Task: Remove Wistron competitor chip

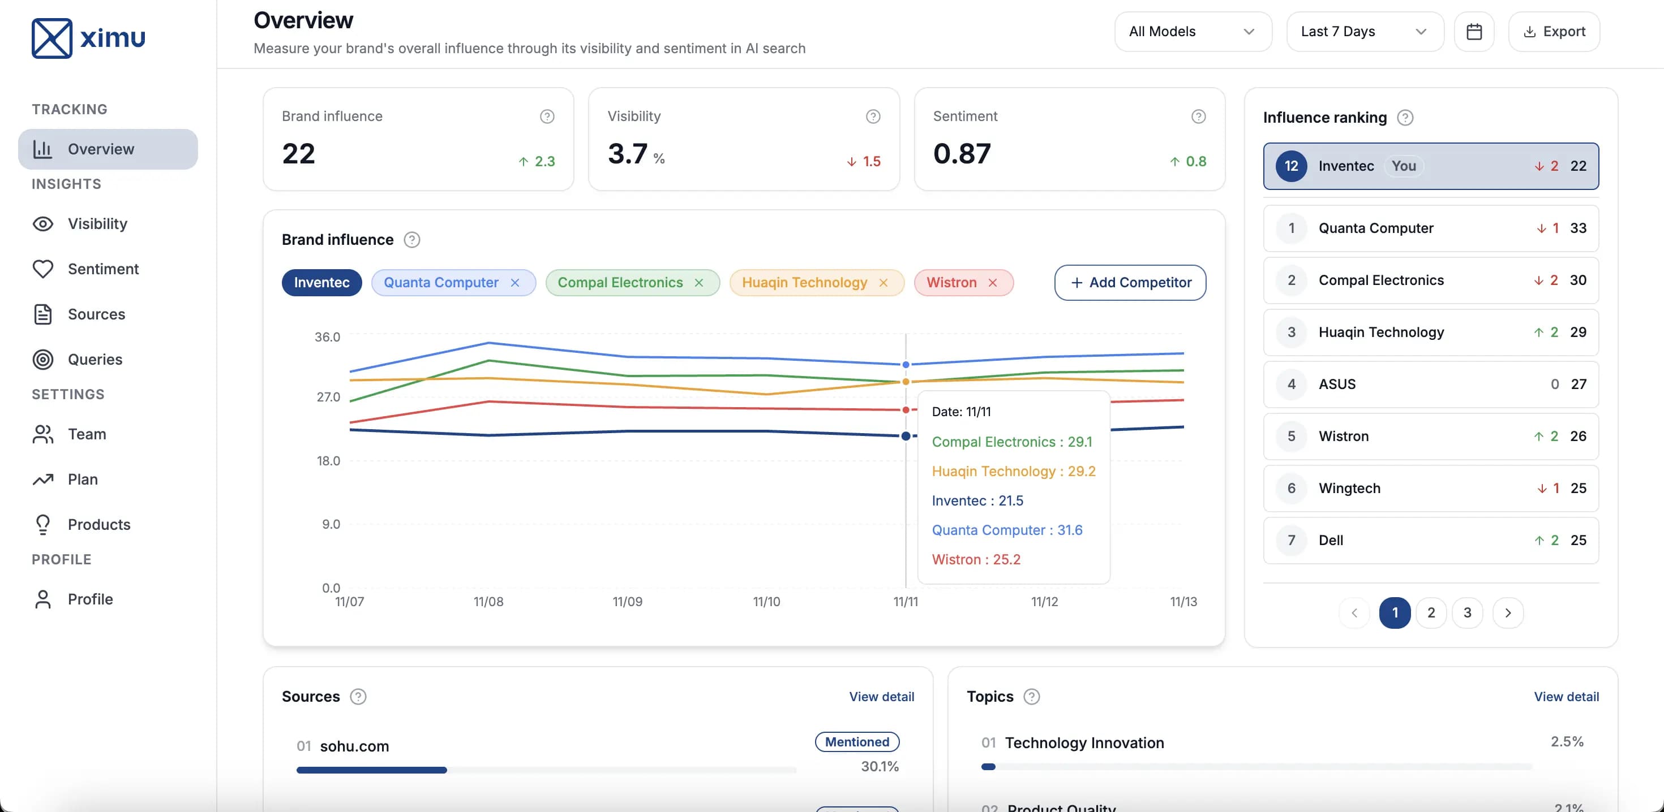Action: (993, 283)
